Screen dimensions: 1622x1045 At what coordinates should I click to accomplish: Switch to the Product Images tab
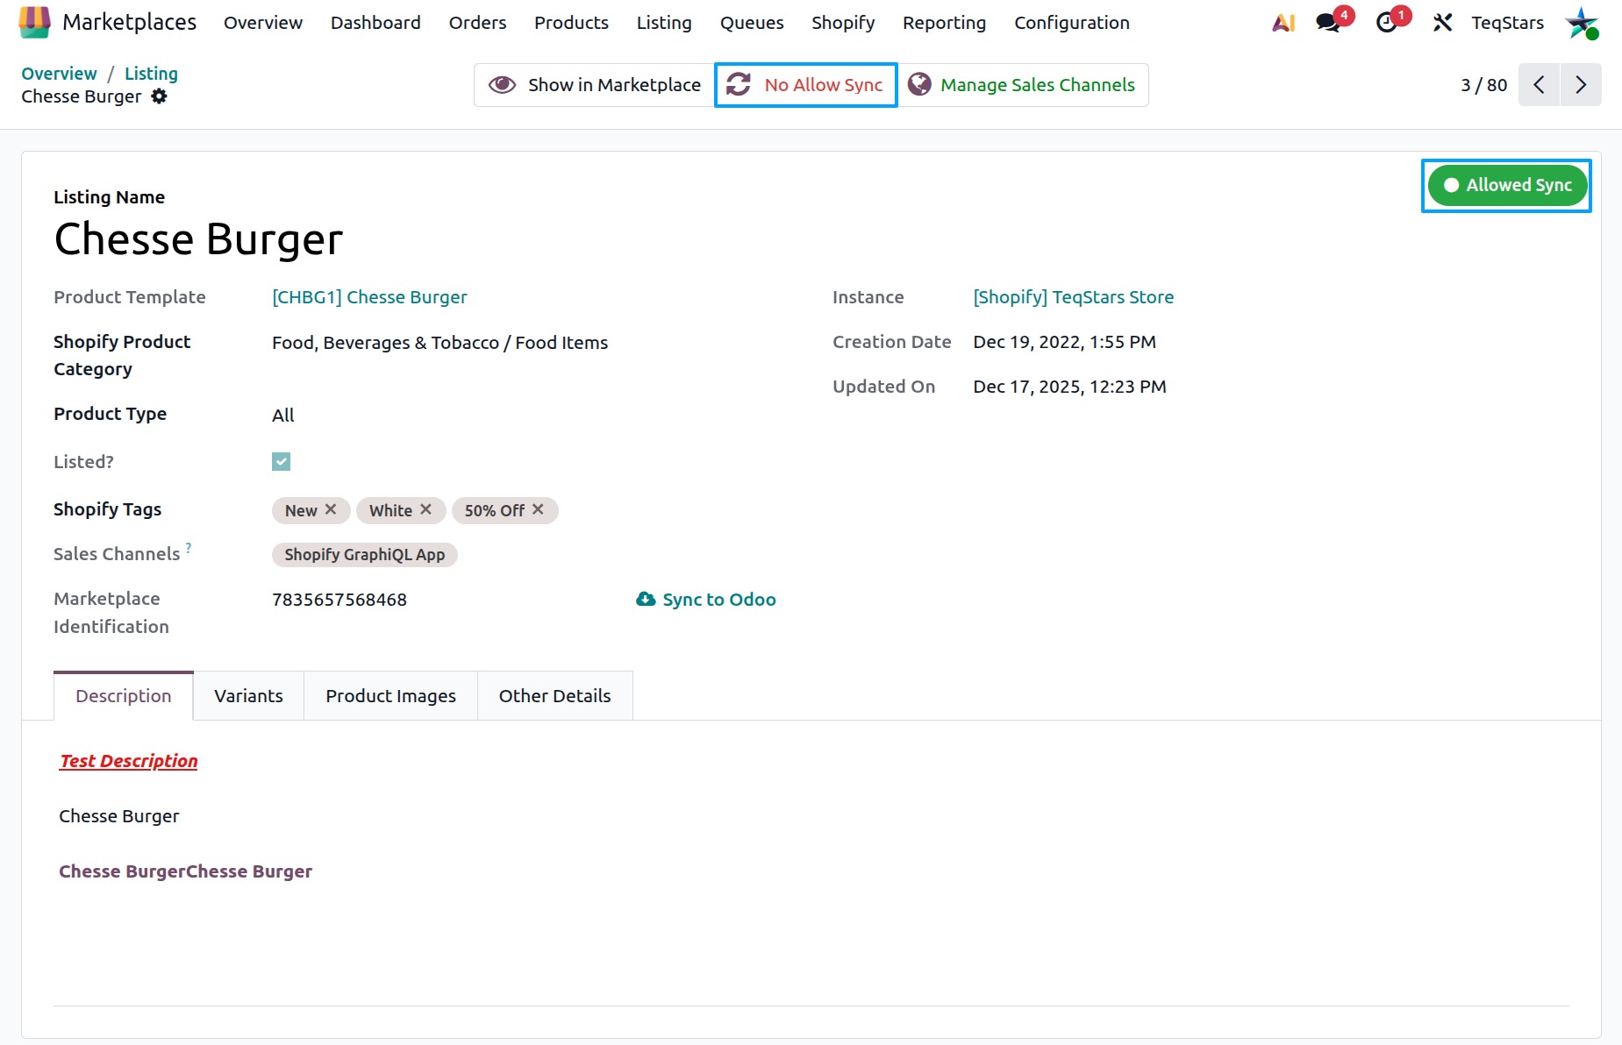click(390, 696)
